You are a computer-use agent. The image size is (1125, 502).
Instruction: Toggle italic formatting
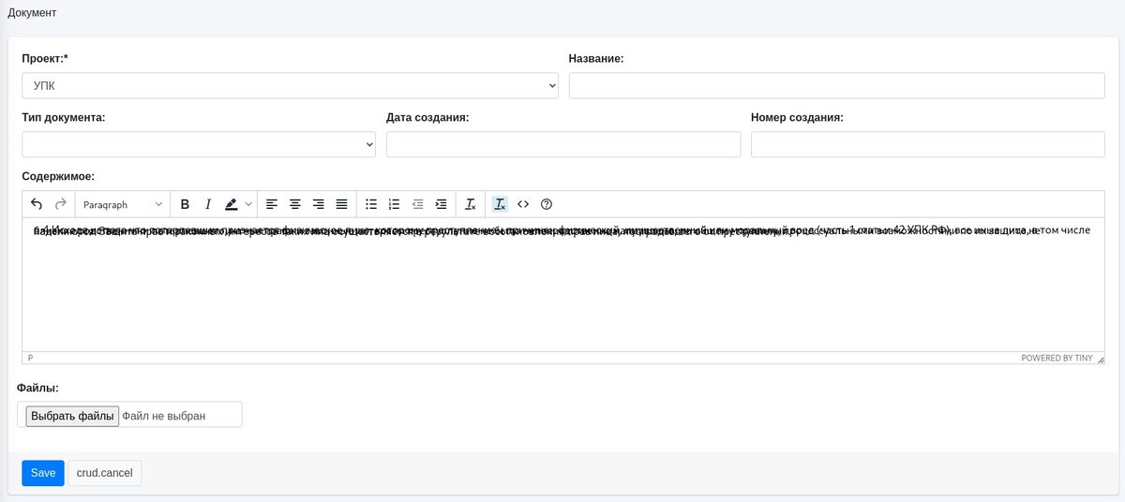[208, 204]
